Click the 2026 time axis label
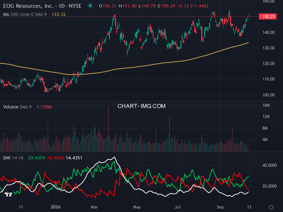This screenshot has height=212, width=283. coord(56,207)
